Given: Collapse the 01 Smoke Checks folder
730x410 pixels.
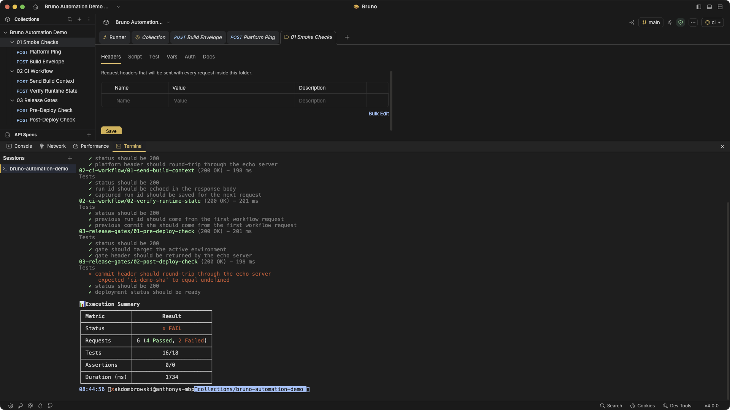Looking at the screenshot, I should (12, 43).
